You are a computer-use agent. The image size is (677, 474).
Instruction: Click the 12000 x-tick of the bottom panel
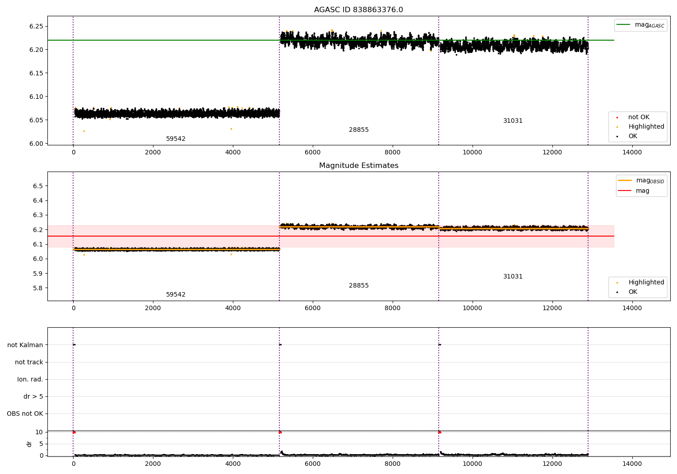(x=552, y=464)
